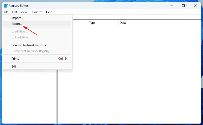Minimize the Registry Editor window
The height and width of the screenshot is (125, 203).
pos(172,6)
